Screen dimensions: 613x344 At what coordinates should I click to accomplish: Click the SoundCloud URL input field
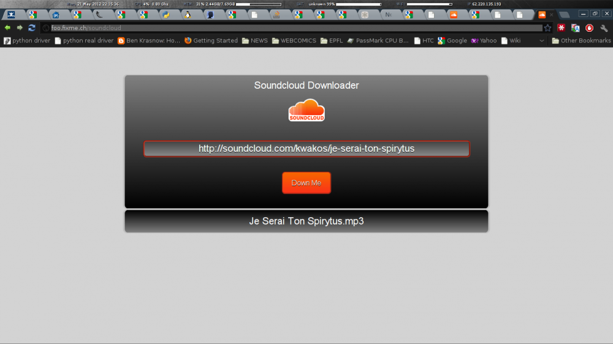pos(306,149)
